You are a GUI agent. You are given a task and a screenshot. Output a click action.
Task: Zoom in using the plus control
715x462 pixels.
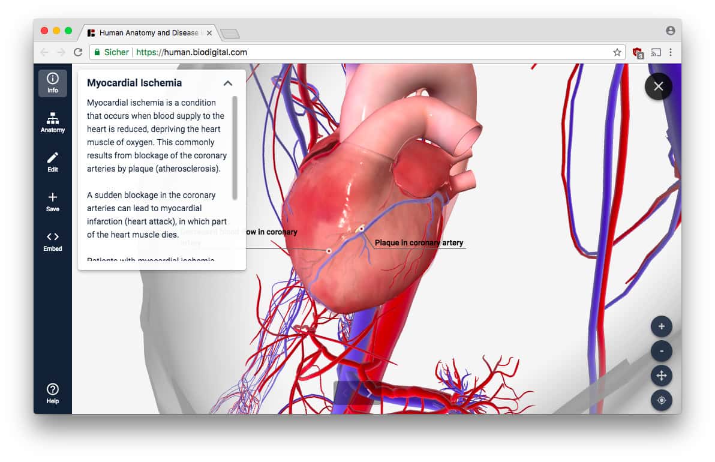(662, 326)
